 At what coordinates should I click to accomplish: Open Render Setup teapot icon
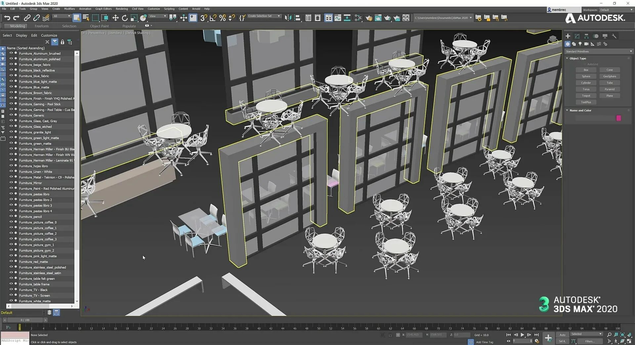pyautogui.click(x=369, y=18)
